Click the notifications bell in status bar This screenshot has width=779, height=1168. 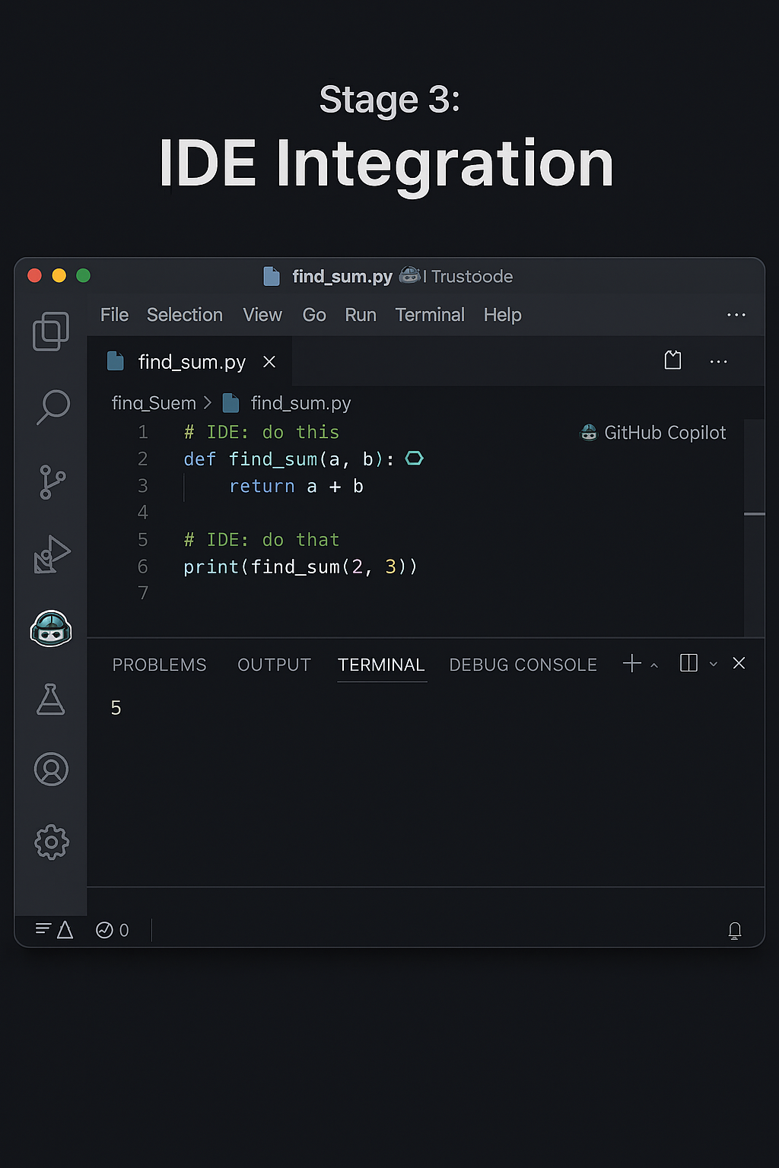point(734,930)
